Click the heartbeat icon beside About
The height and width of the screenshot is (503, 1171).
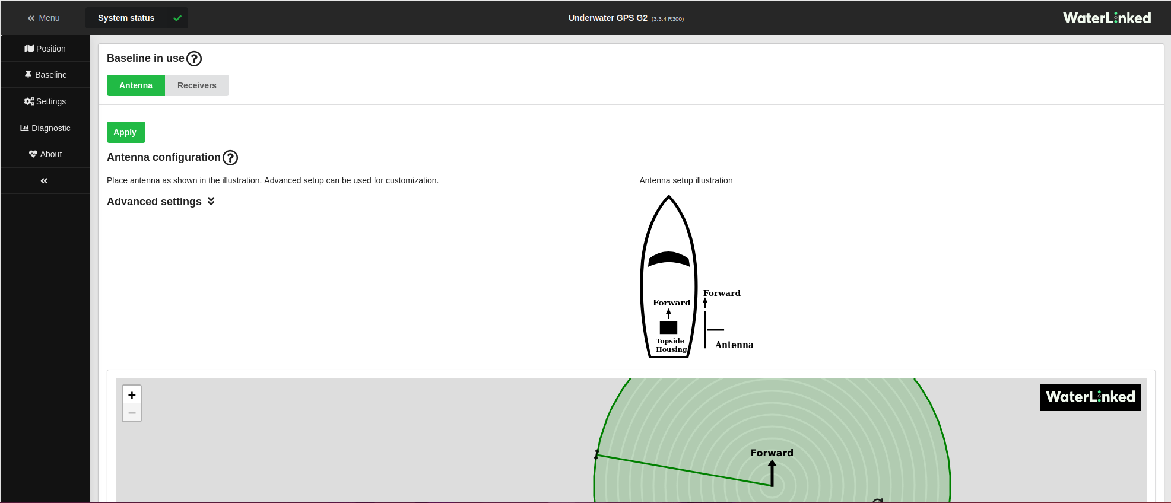tap(33, 154)
